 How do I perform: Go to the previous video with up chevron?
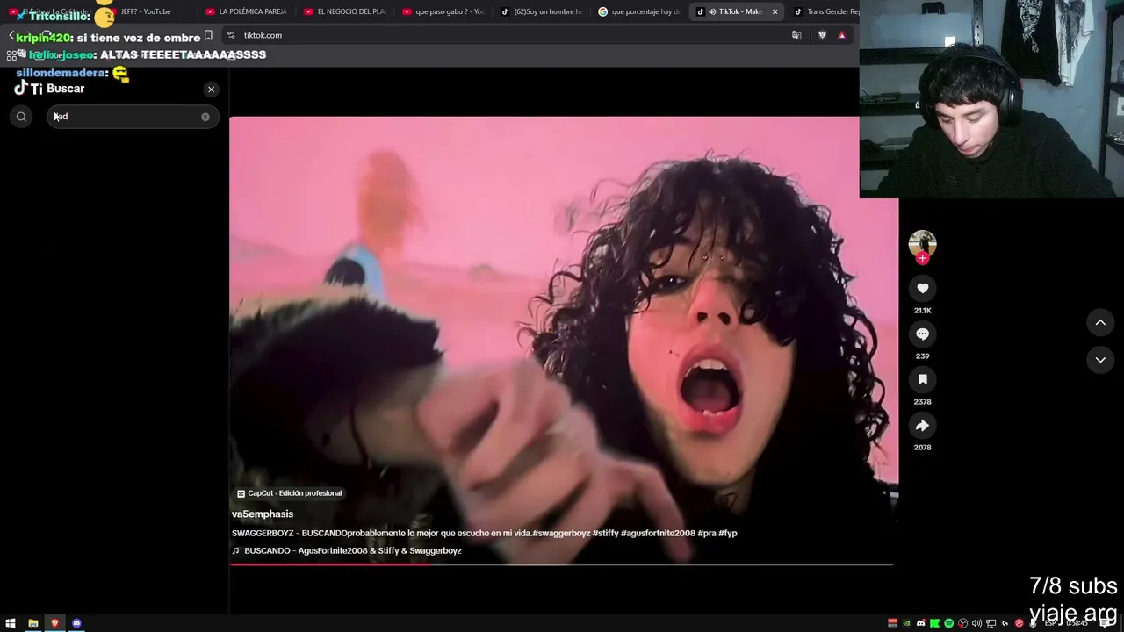click(x=1100, y=323)
